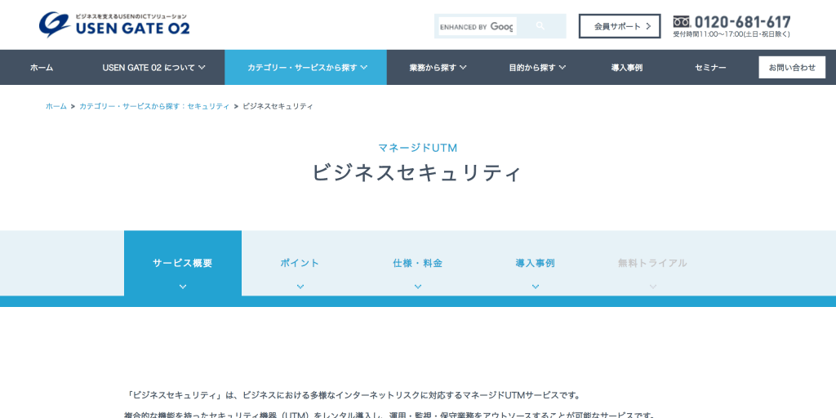The width and height of the screenshot is (836, 418).
Task: Click the ホーム breadcrumb link
Action: point(56,106)
